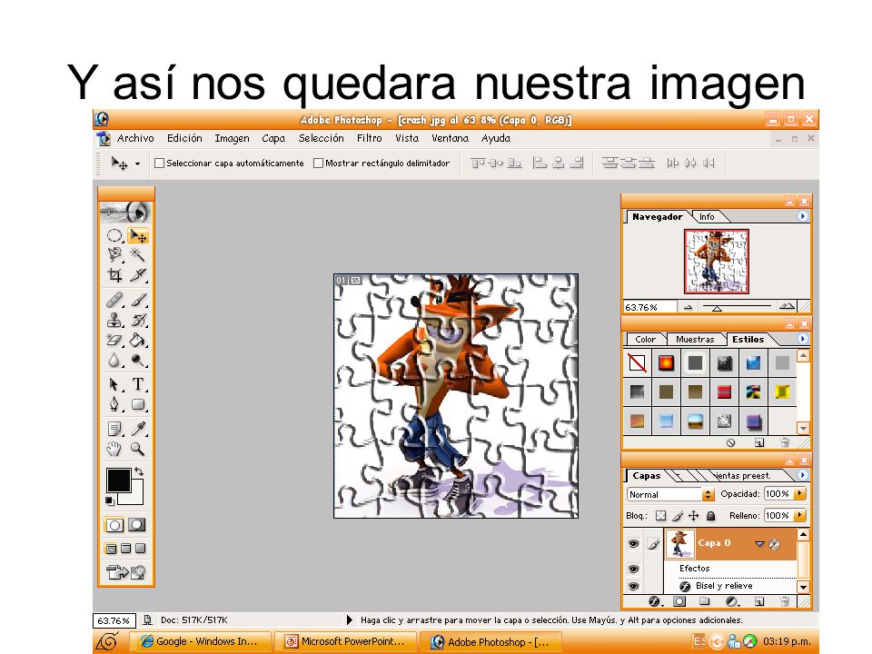The width and height of the screenshot is (872, 654).
Task: Create new adjustment layer in Capas panel
Action: click(x=732, y=601)
